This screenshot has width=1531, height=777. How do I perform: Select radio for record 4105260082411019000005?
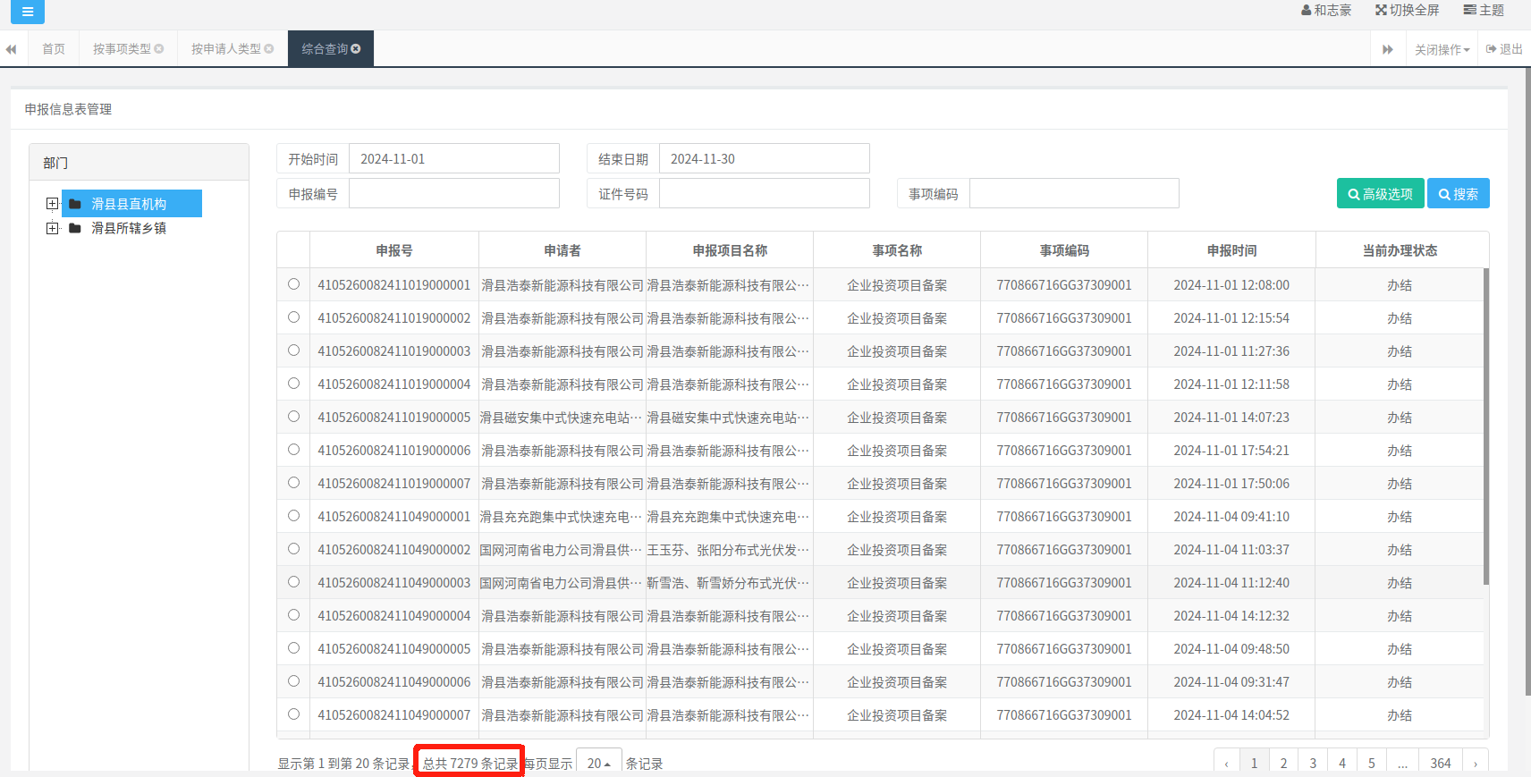tap(293, 417)
